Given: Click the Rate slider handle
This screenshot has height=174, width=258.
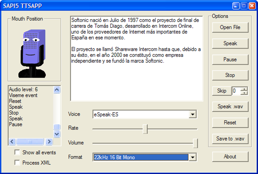Looking at the screenshot, I should (145, 129).
